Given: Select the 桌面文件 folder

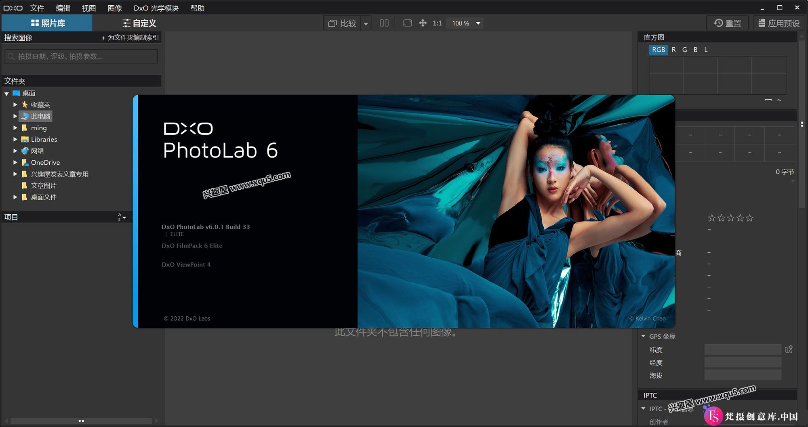Looking at the screenshot, I should pyautogui.click(x=44, y=197).
